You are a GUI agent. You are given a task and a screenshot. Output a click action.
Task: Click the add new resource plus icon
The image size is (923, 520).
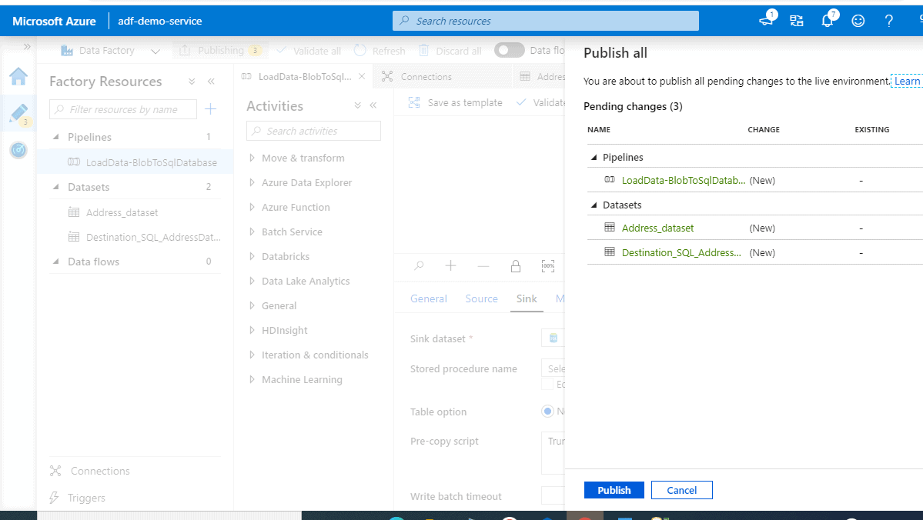[211, 109]
